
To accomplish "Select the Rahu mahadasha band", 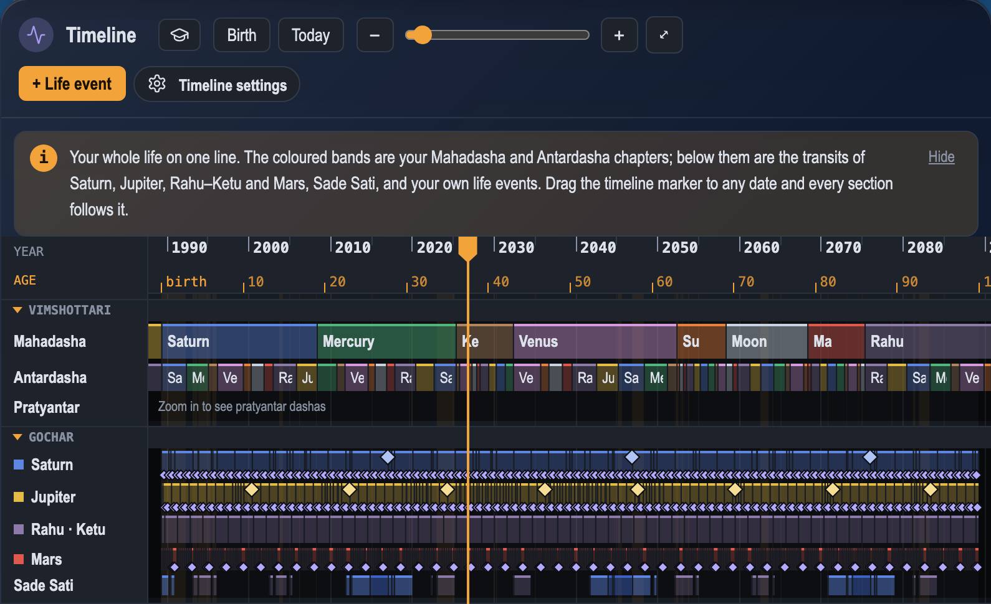I will [x=929, y=341].
